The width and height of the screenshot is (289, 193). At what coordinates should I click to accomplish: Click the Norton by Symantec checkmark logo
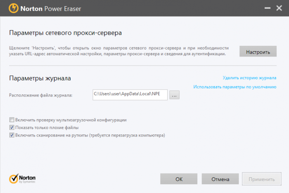tap(22, 179)
